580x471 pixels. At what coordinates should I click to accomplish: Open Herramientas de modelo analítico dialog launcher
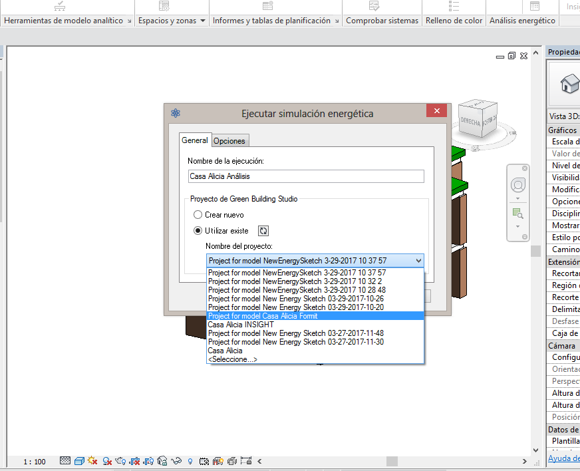coord(129,21)
